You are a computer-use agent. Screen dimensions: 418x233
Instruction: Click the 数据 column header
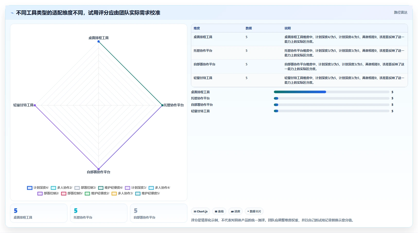249,28
